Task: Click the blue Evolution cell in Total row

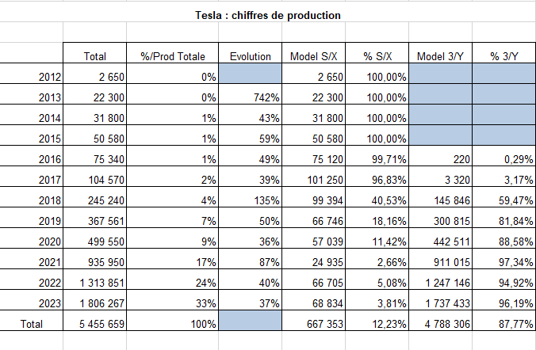Action: [x=251, y=321]
